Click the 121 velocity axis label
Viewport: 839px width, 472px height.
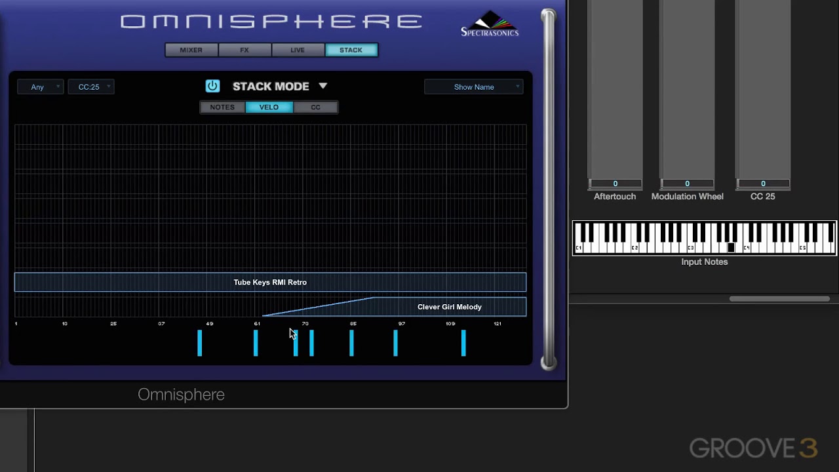coord(498,323)
